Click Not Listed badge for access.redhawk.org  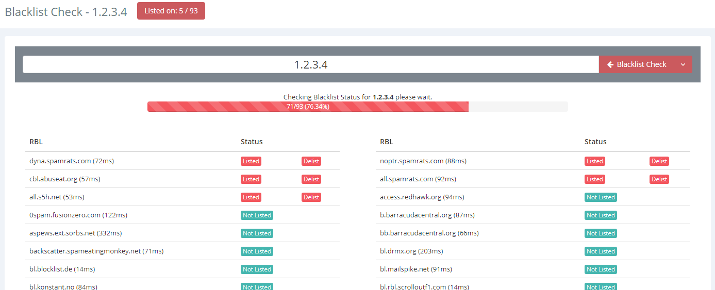tap(601, 197)
